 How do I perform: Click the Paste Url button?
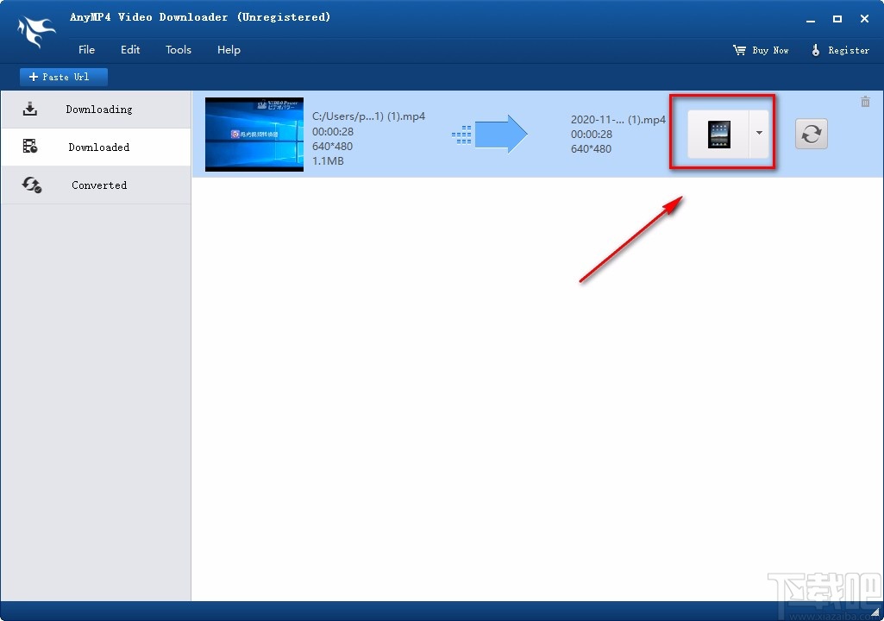63,77
